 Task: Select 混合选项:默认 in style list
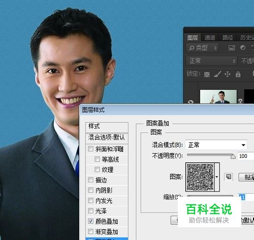[x=107, y=138]
